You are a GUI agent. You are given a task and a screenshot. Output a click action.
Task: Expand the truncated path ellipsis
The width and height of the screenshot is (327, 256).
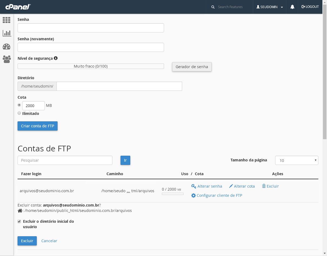coord(128,191)
